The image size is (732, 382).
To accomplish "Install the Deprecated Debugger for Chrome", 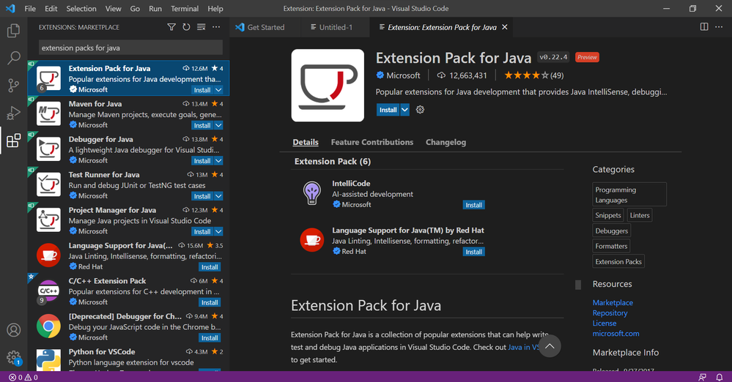I will point(210,338).
